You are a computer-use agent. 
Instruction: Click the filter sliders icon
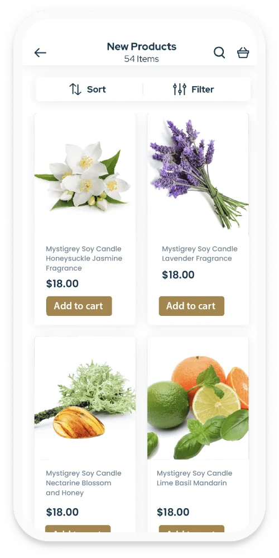(180, 89)
